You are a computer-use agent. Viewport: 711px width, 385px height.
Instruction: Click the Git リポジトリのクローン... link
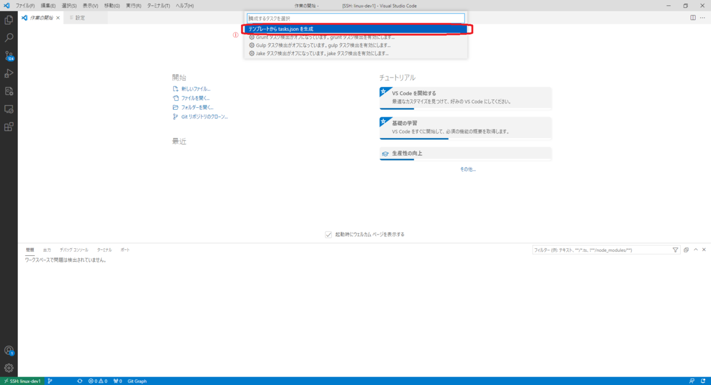pos(204,117)
